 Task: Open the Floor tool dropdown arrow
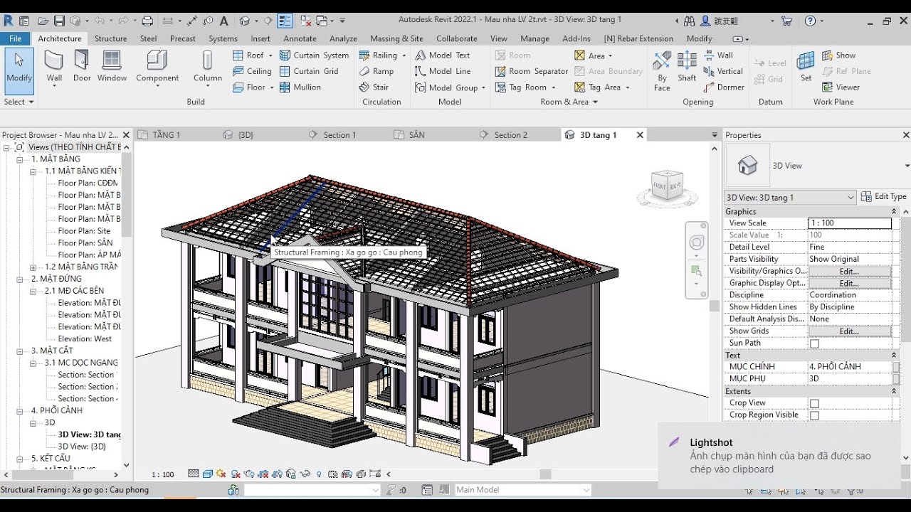[272, 87]
